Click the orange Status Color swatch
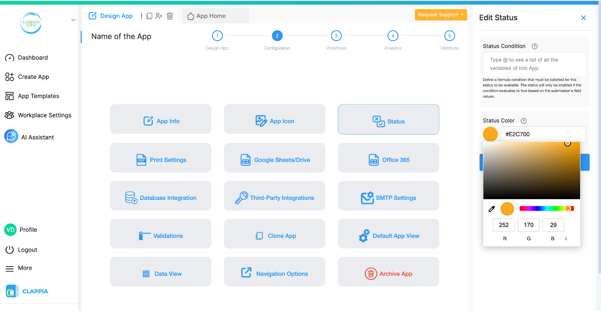Screen dimensions: 601x311 coord(490,134)
